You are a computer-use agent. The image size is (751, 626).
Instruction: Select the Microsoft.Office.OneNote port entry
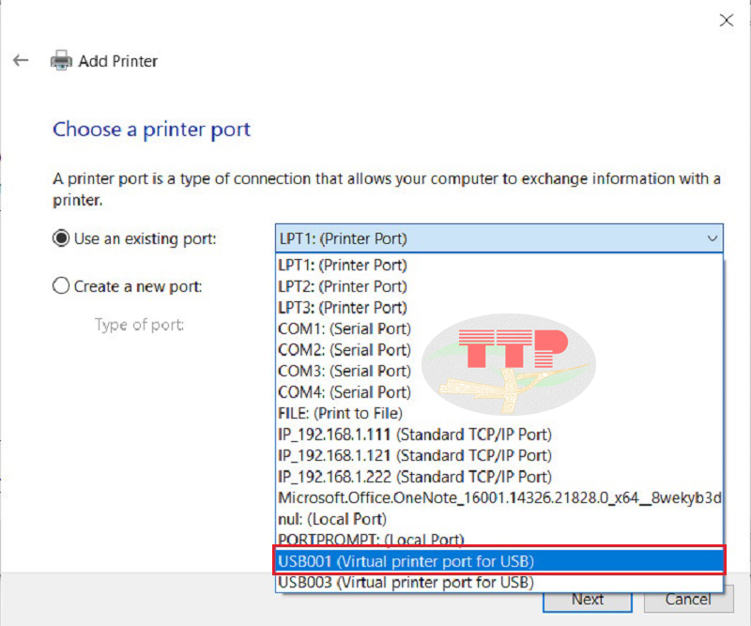pyautogui.click(x=499, y=497)
